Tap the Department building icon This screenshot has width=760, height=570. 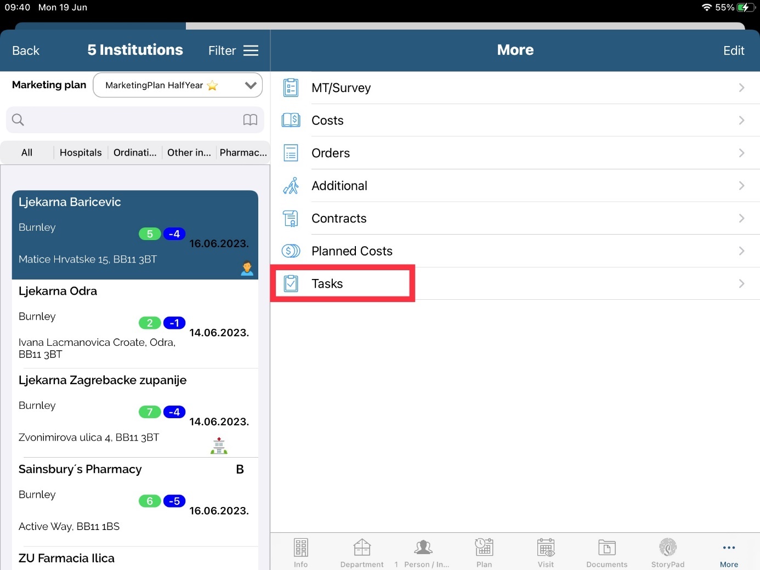(x=362, y=548)
